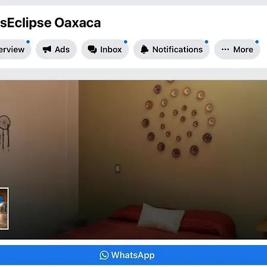Click the megaphone icon on Ads
The height and width of the screenshot is (267, 267).
(x=47, y=49)
